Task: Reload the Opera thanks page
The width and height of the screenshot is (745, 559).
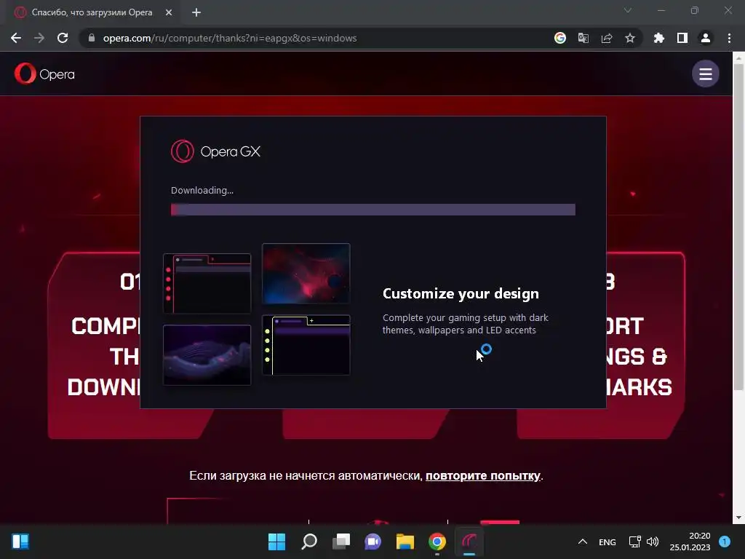Action: click(63, 38)
